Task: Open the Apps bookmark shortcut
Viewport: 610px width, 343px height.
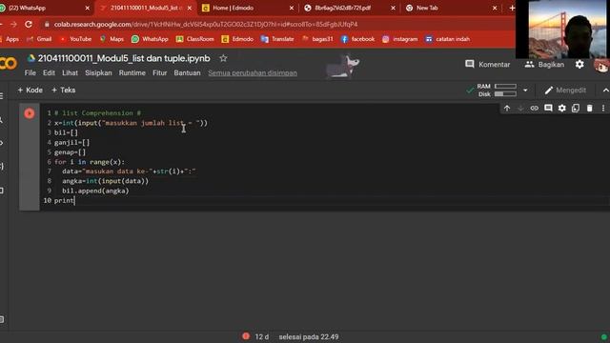Action: [10, 39]
